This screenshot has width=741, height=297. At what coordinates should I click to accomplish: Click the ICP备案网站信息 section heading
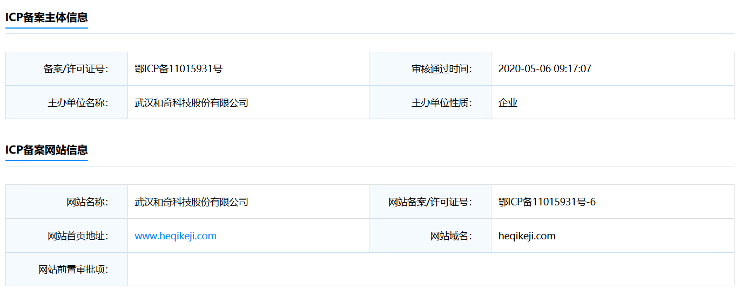pos(46,150)
